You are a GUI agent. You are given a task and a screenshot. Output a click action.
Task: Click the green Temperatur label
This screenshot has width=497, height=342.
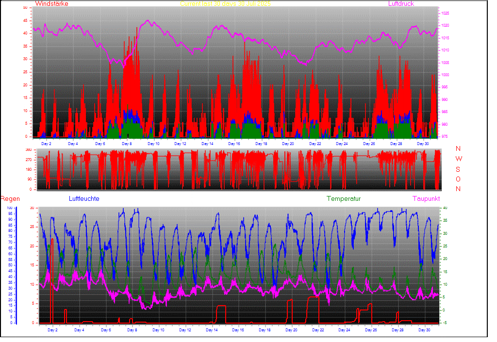click(x=344, y=199)
